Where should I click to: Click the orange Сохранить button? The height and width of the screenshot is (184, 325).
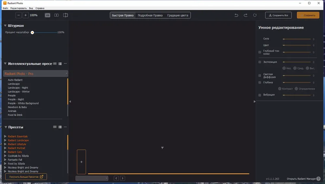308,15
